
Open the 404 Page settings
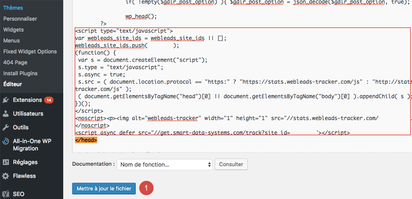tap(15, 63)
